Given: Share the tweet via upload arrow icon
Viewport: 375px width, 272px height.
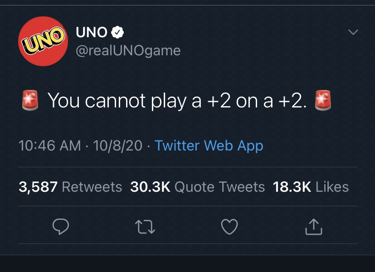Looking at the screenshot, I should click(313, 227).
